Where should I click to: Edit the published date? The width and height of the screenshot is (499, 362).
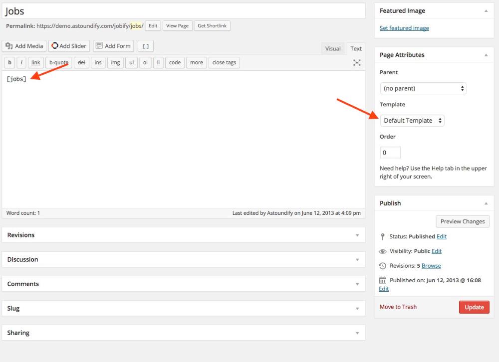click(x=384, y=289)
